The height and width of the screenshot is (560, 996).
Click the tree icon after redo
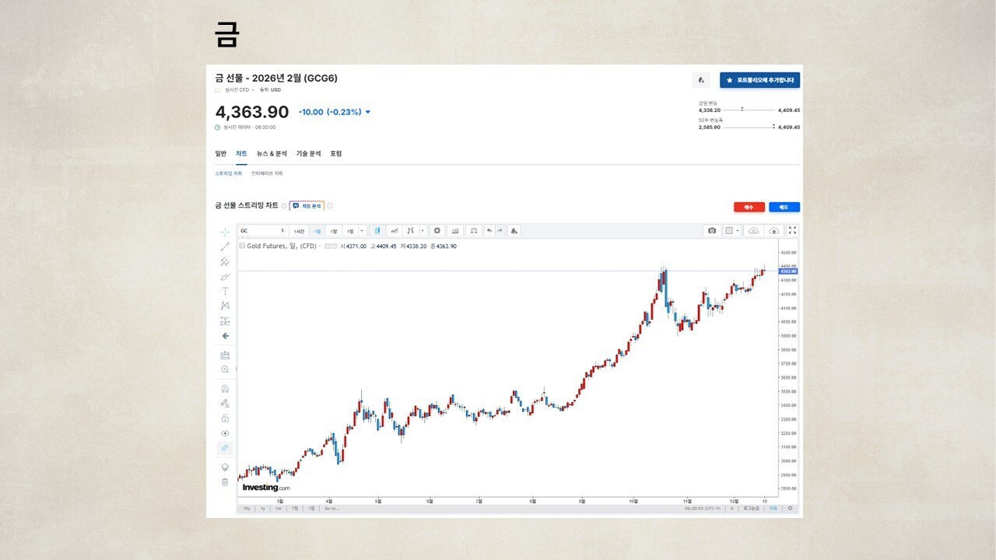point(514,231)
